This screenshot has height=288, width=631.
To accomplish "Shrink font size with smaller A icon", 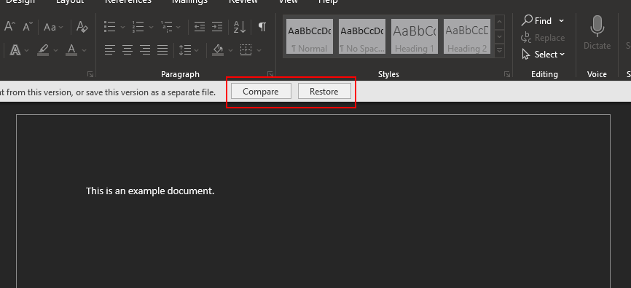I will [x=28, y=27].
